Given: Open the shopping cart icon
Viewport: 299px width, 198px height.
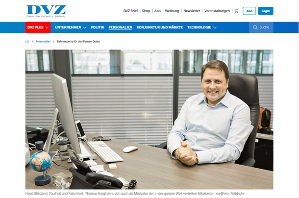Looking at the screenshot, I should click(236, 11).
